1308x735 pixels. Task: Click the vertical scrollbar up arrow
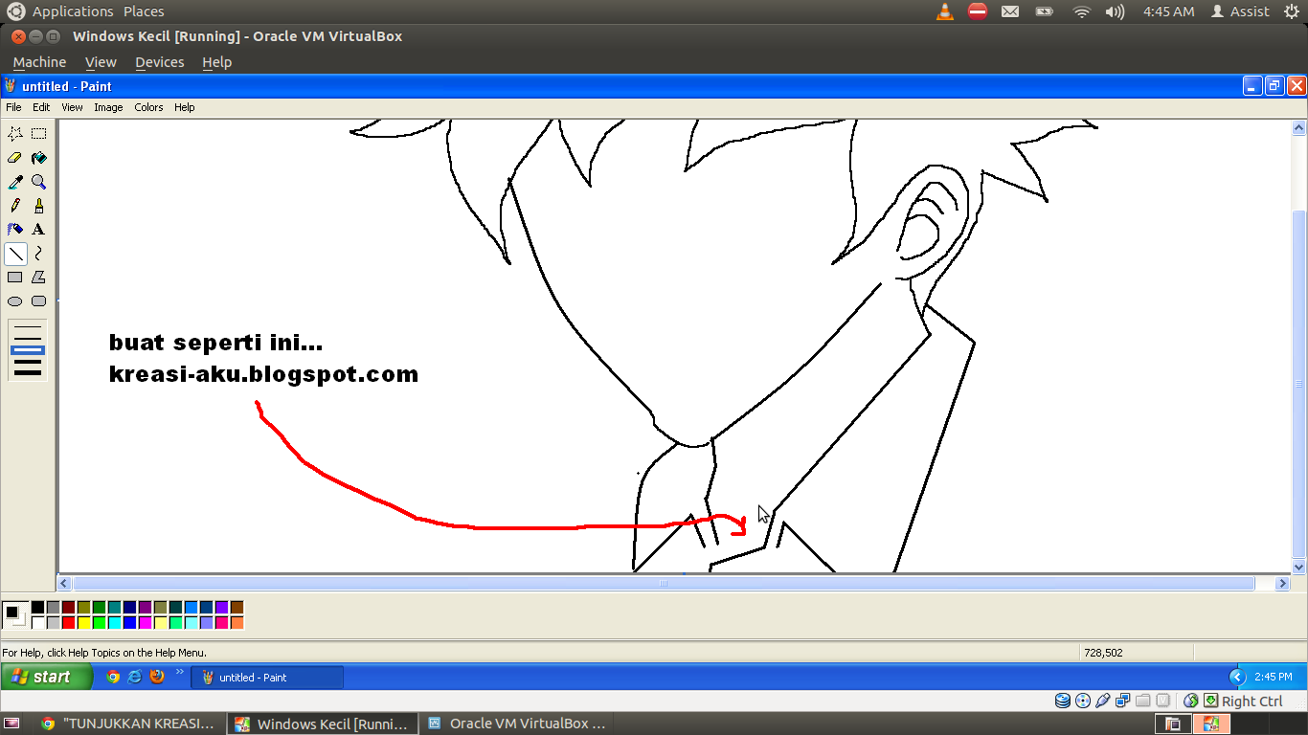[x=1299, y=127]
